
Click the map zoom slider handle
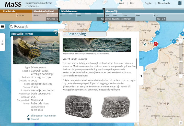(181, 61)
